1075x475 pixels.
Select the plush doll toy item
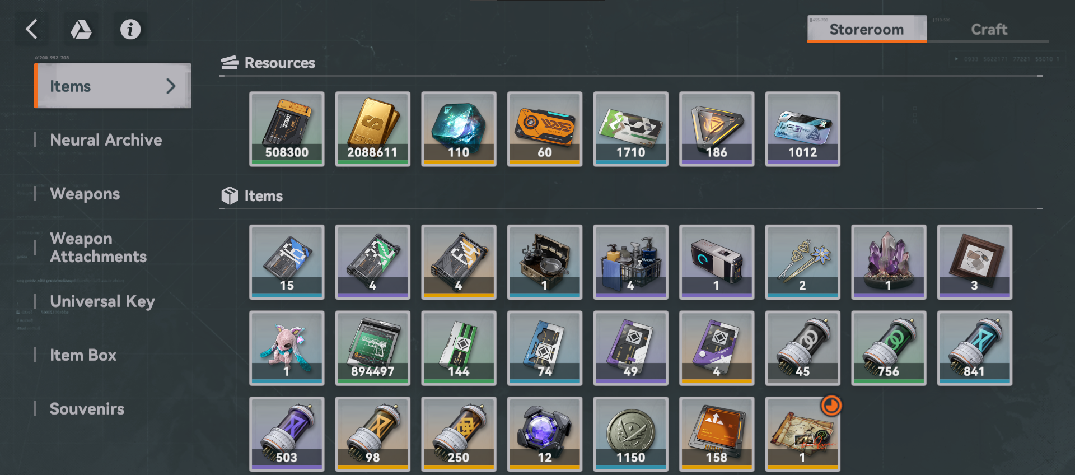(x=287, y=348)
